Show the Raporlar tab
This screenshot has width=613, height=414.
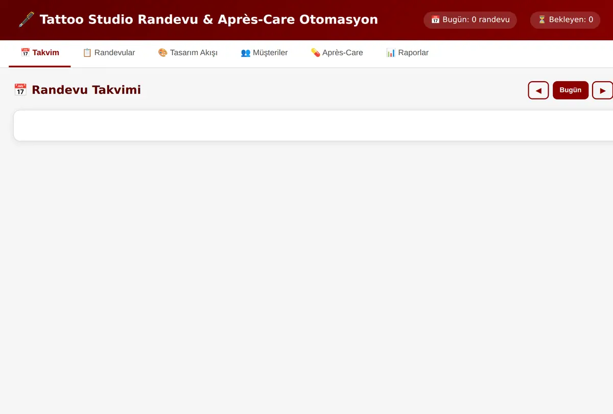click(x=407, y=53)
